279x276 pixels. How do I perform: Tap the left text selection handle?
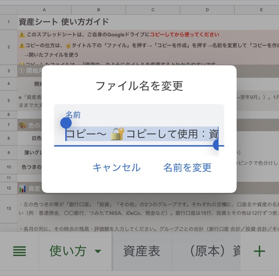click(66, 123)
